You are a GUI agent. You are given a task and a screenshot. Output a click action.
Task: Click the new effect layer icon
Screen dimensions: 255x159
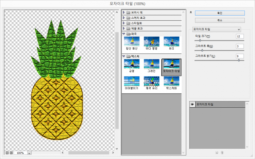pyautogui.click(x=217, y=153)
